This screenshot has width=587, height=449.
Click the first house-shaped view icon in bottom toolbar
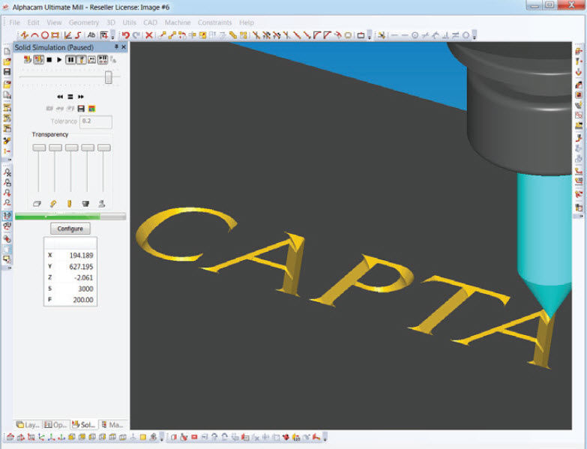click(x=10, y=437)
